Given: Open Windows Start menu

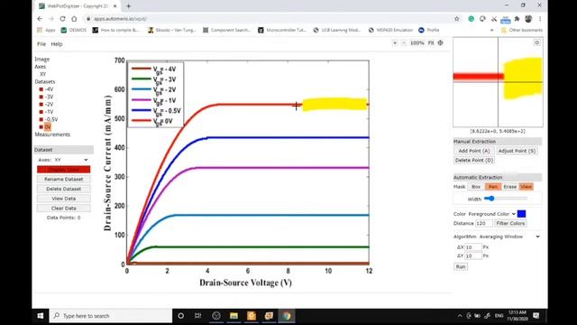Looking at the screenshot, I should (41, 316).
